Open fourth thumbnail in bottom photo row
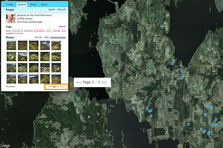The width and height of the screenshot is (223, 148). (x=45, y=79)
